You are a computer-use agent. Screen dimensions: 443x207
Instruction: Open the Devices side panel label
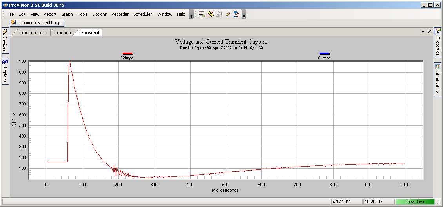5,44
